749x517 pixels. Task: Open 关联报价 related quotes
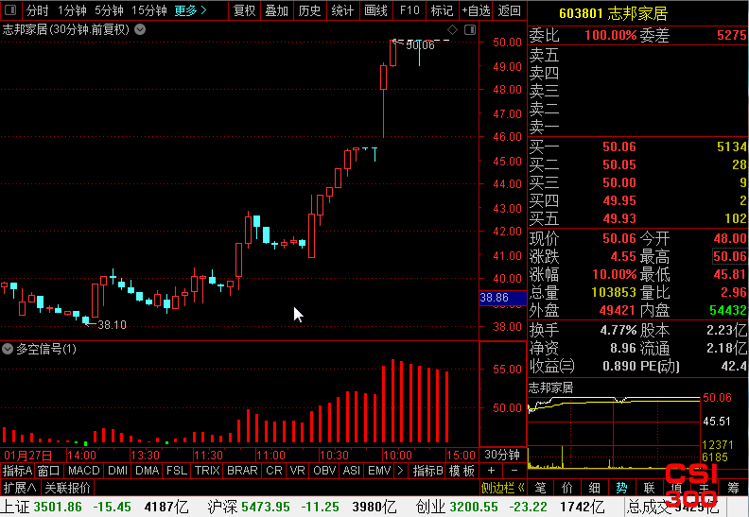(67, 488)
